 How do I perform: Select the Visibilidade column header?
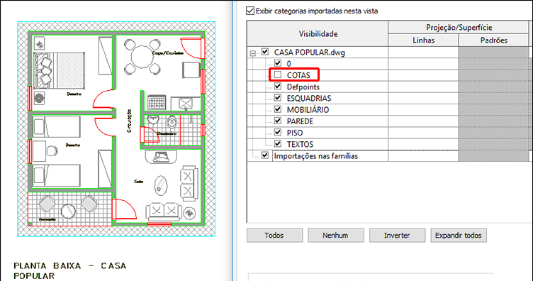tap(318, 33)
